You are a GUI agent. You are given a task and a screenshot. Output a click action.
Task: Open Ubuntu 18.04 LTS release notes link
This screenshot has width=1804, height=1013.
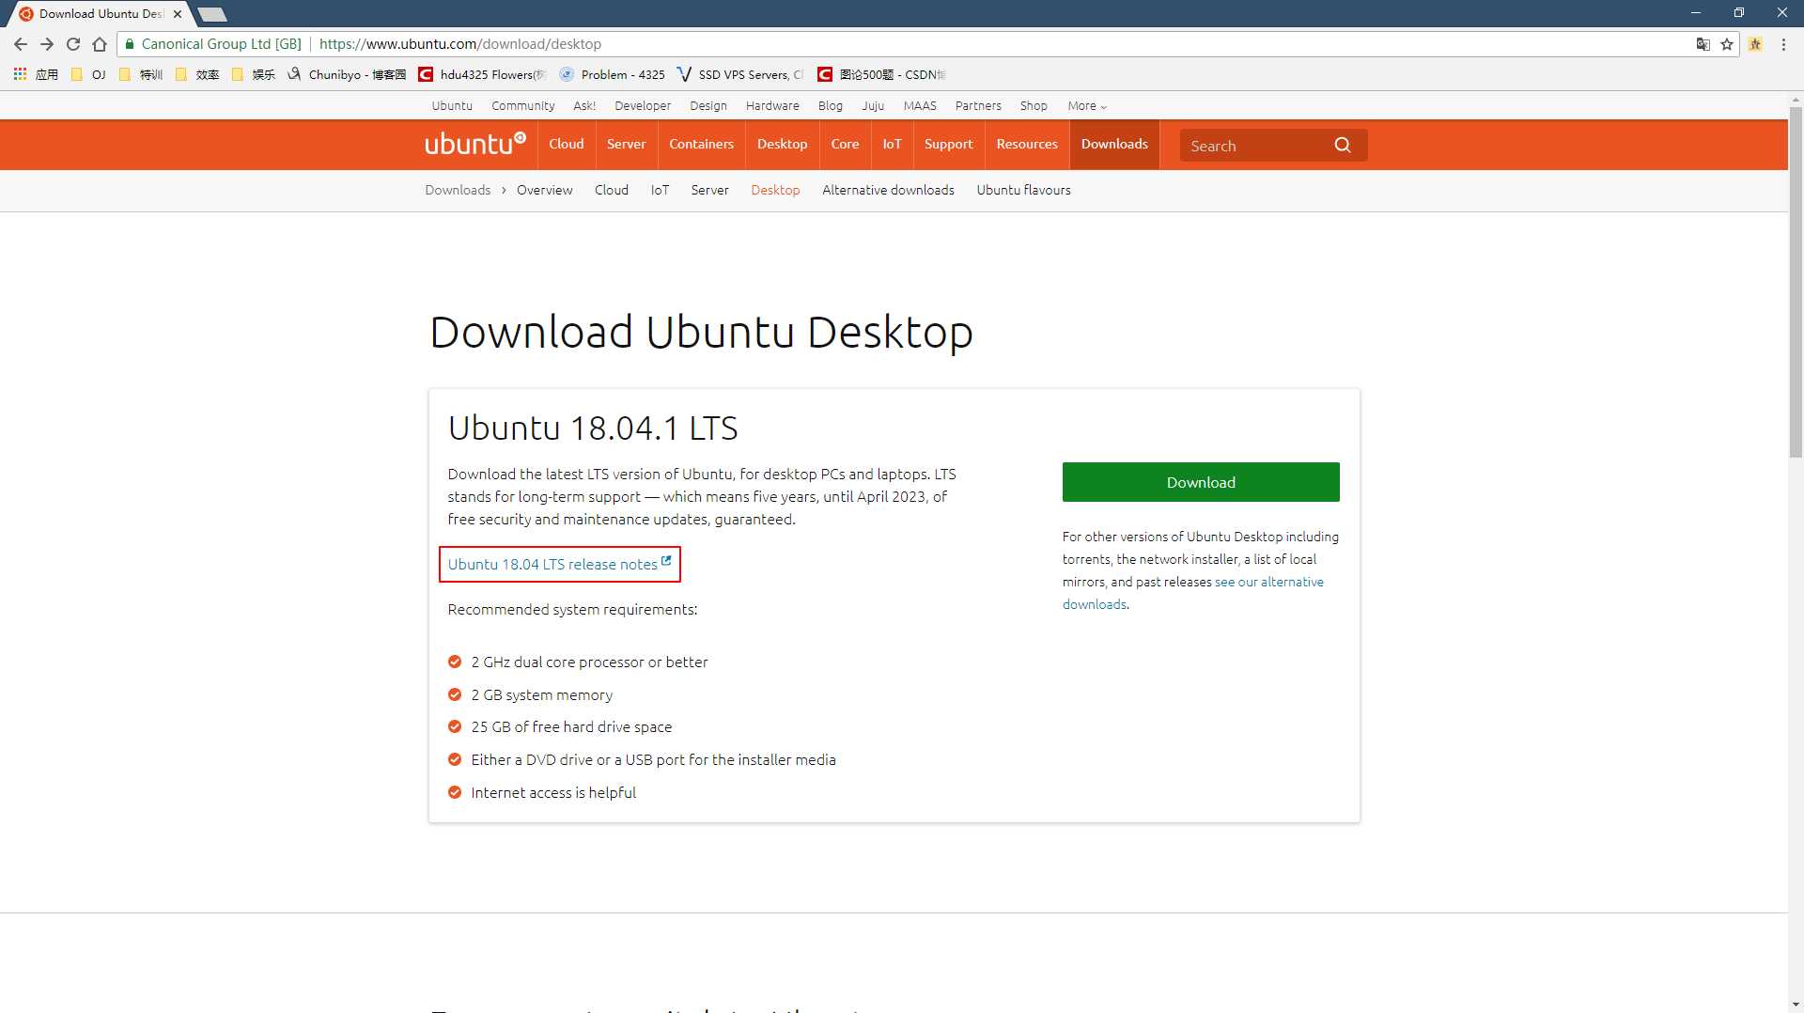(559, 564)
